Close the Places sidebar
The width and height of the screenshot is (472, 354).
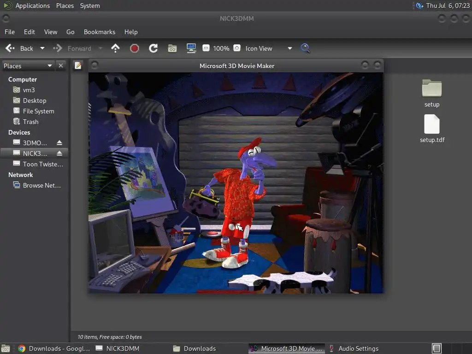click(x=61, y=65)
